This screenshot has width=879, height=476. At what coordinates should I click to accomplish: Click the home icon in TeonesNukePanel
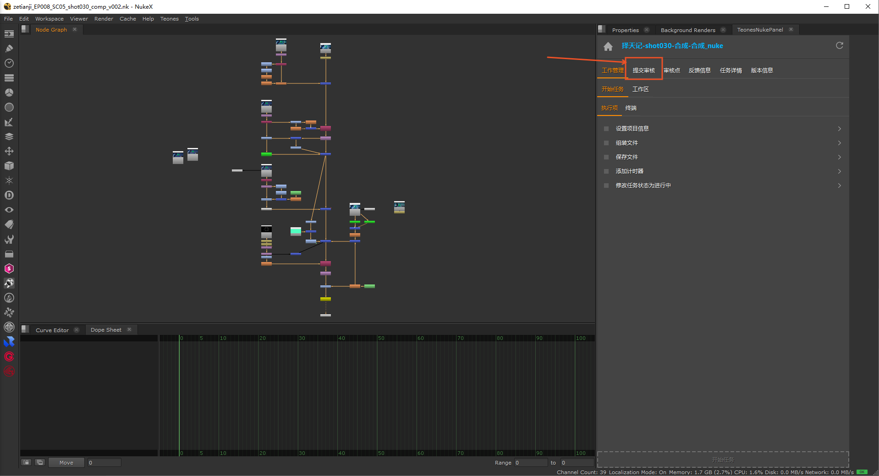(x=608, y=46)
